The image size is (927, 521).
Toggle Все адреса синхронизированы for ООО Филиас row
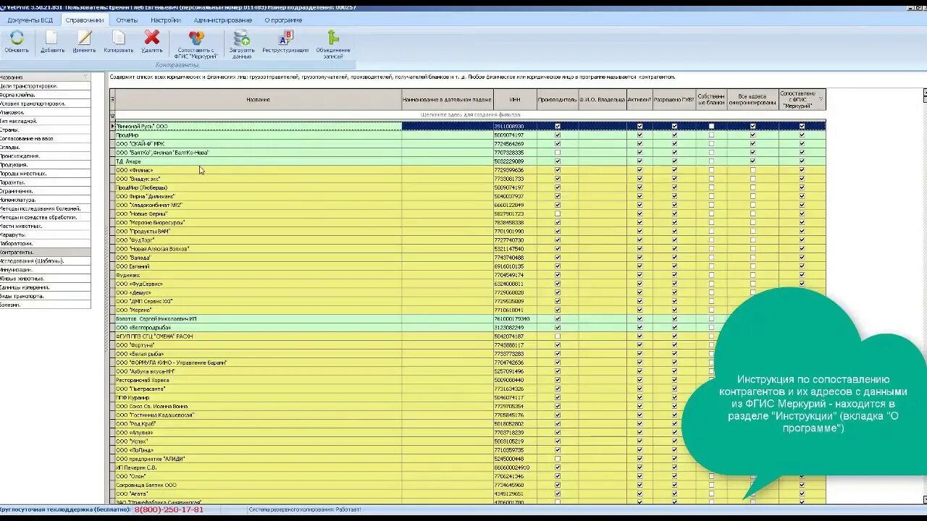(x=752, y=170)
